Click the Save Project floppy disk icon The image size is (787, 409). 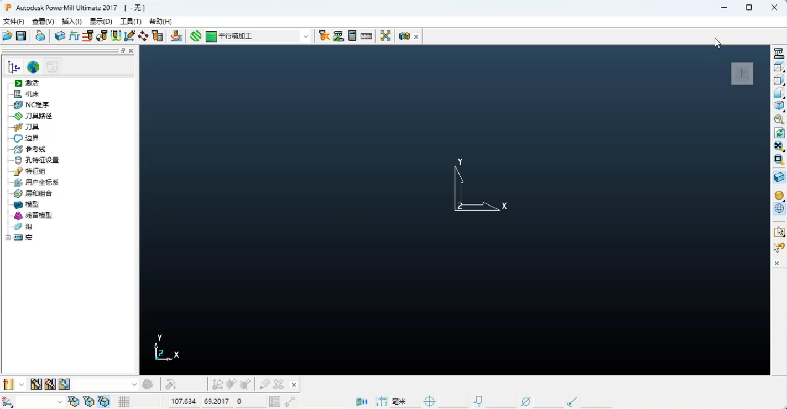click(21, 36)
